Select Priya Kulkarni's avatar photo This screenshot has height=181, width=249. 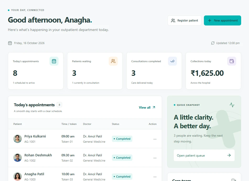click(18, 139)
